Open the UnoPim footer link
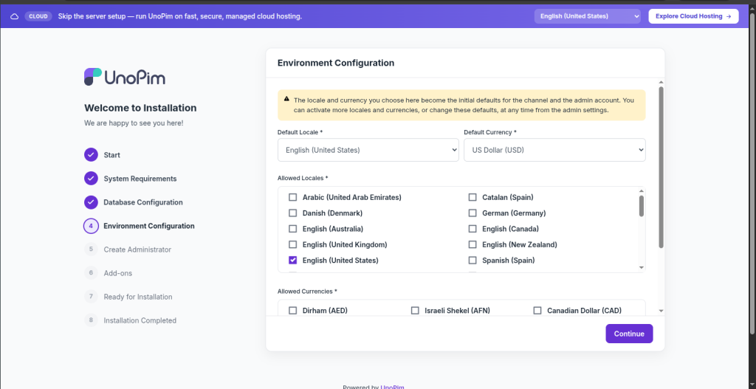This screenshot has width=756, height=389. click(392, 387)
